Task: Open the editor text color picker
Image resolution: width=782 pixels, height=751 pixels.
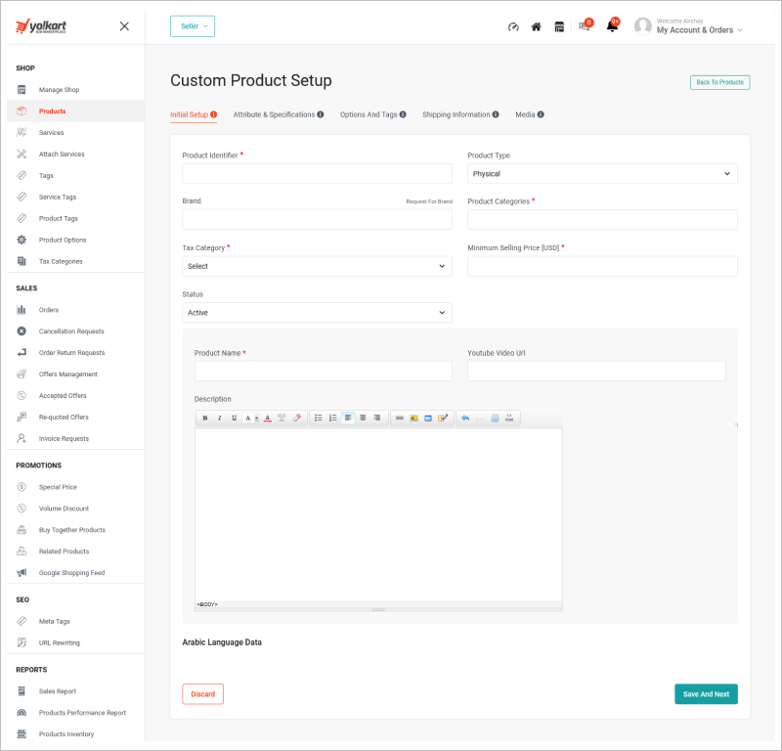Action: click(267, 418)
